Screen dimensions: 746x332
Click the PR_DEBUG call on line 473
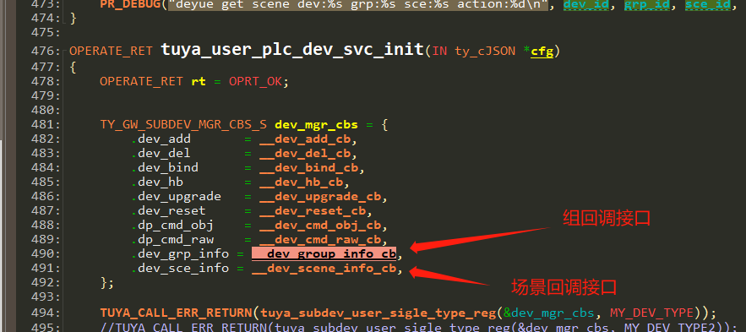131,5
